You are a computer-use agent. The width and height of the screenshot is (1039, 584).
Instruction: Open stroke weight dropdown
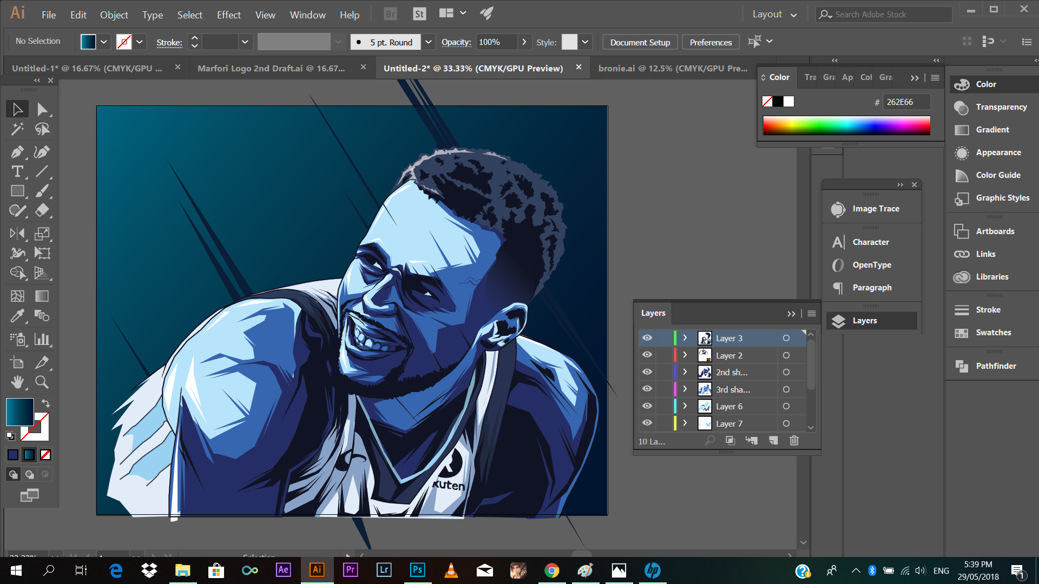click(x=245, y=42)
